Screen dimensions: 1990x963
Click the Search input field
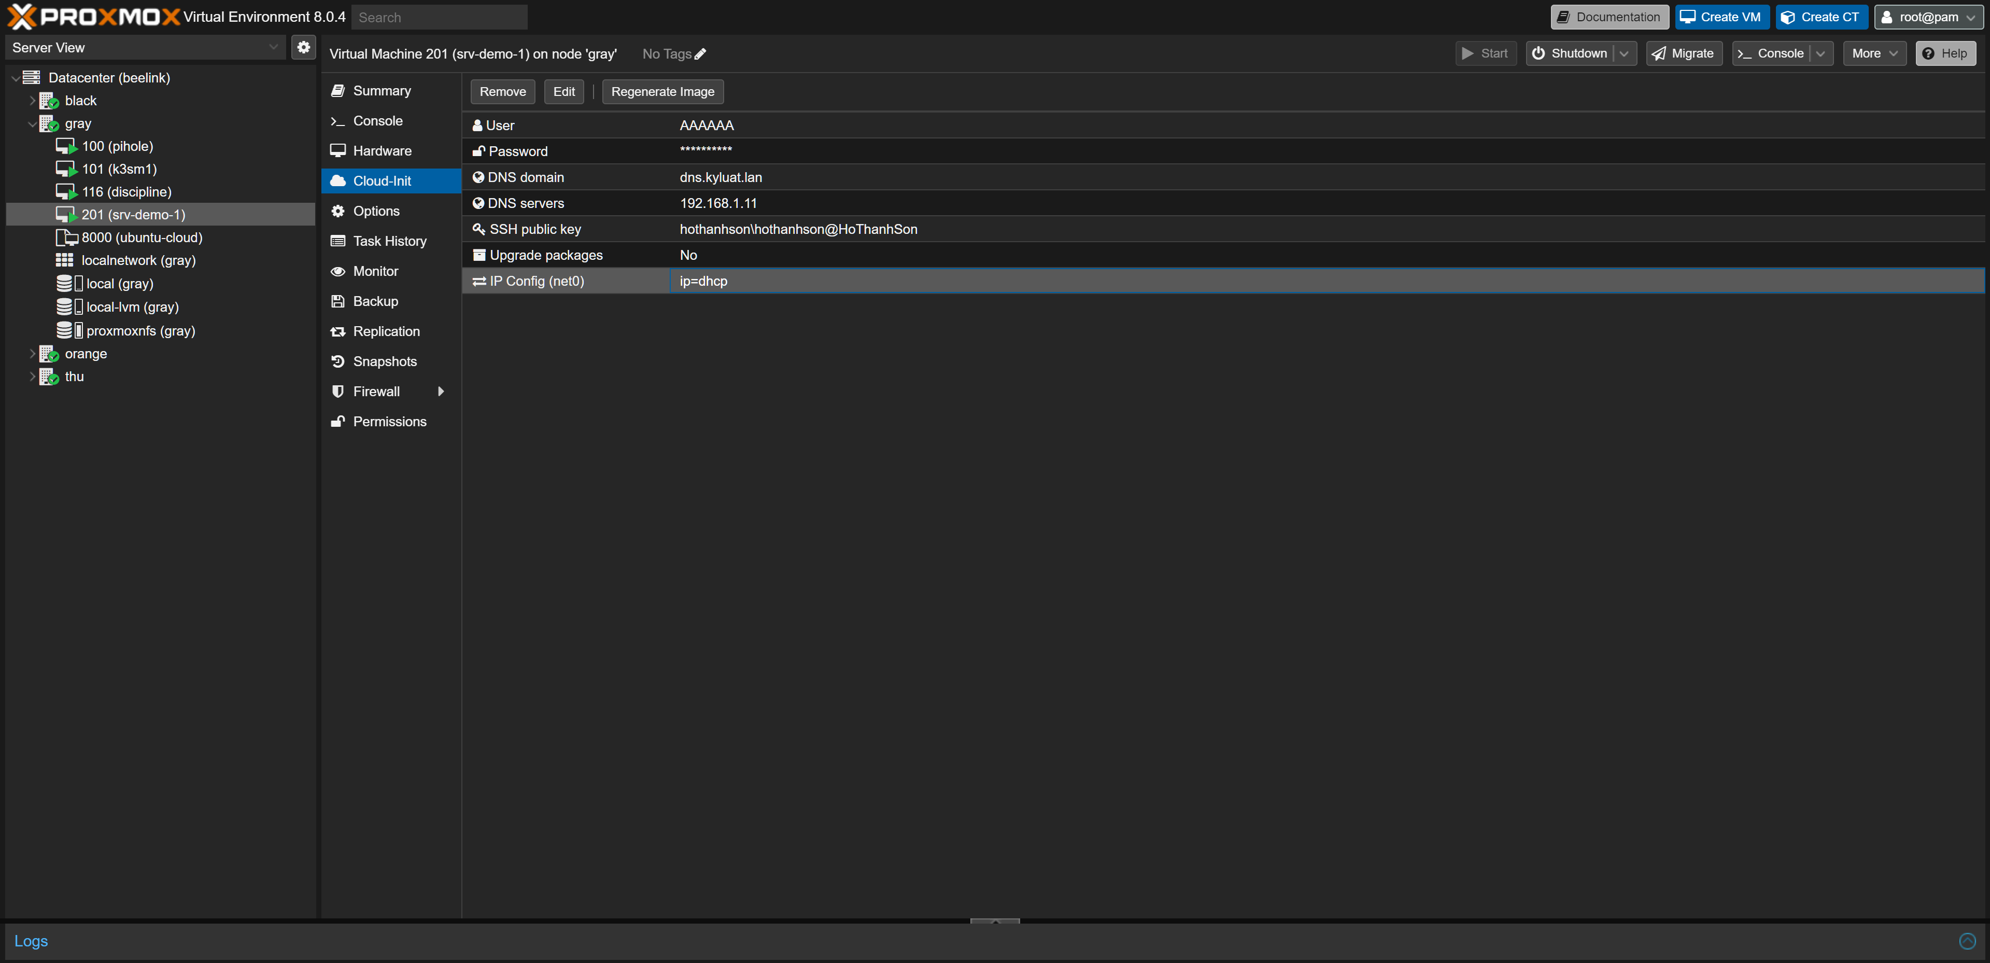(440, 17)
